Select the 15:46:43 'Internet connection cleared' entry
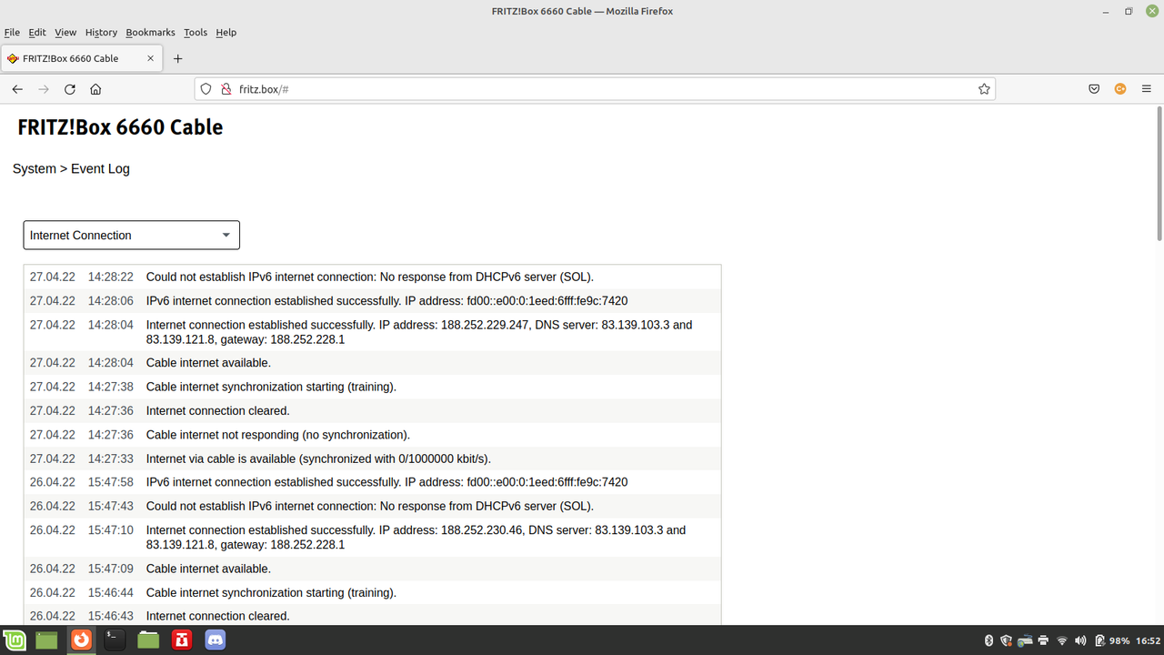The width and height of the screenshot is (1164, 655). pos(372,616)
